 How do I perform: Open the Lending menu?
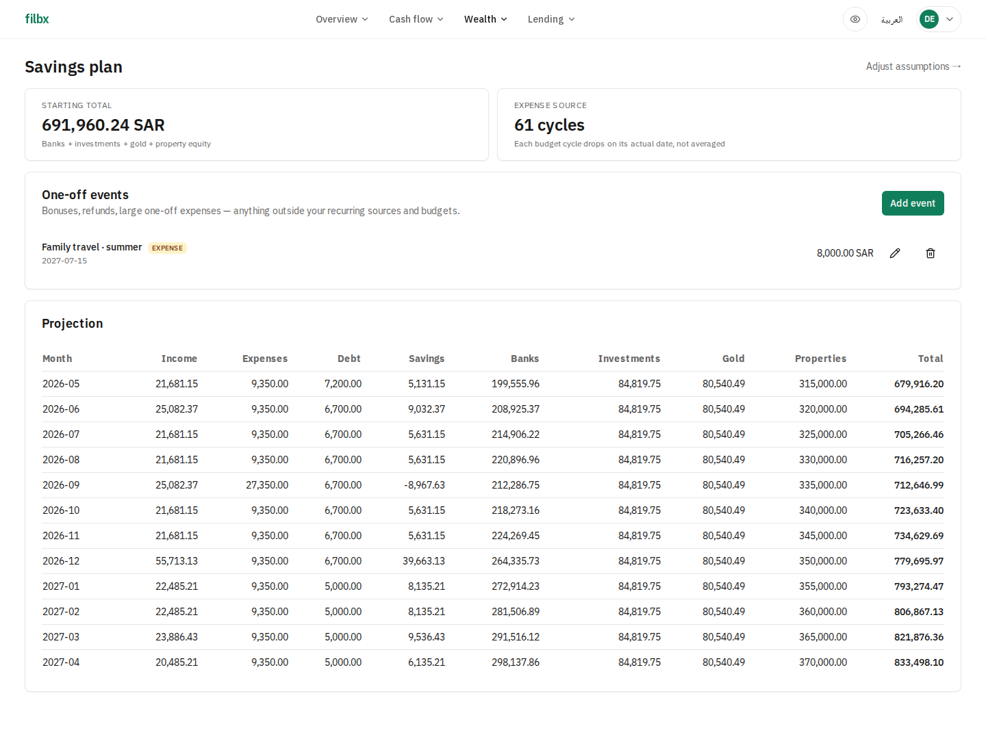point(551,19)
